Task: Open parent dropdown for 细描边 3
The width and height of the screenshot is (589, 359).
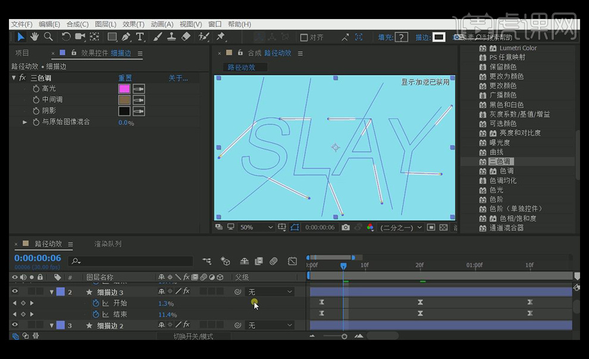Action: [x=271, y=292]
